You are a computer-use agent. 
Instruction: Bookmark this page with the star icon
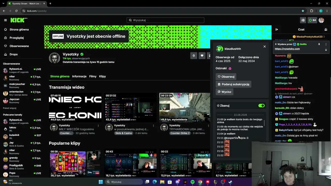pos(303,11)
